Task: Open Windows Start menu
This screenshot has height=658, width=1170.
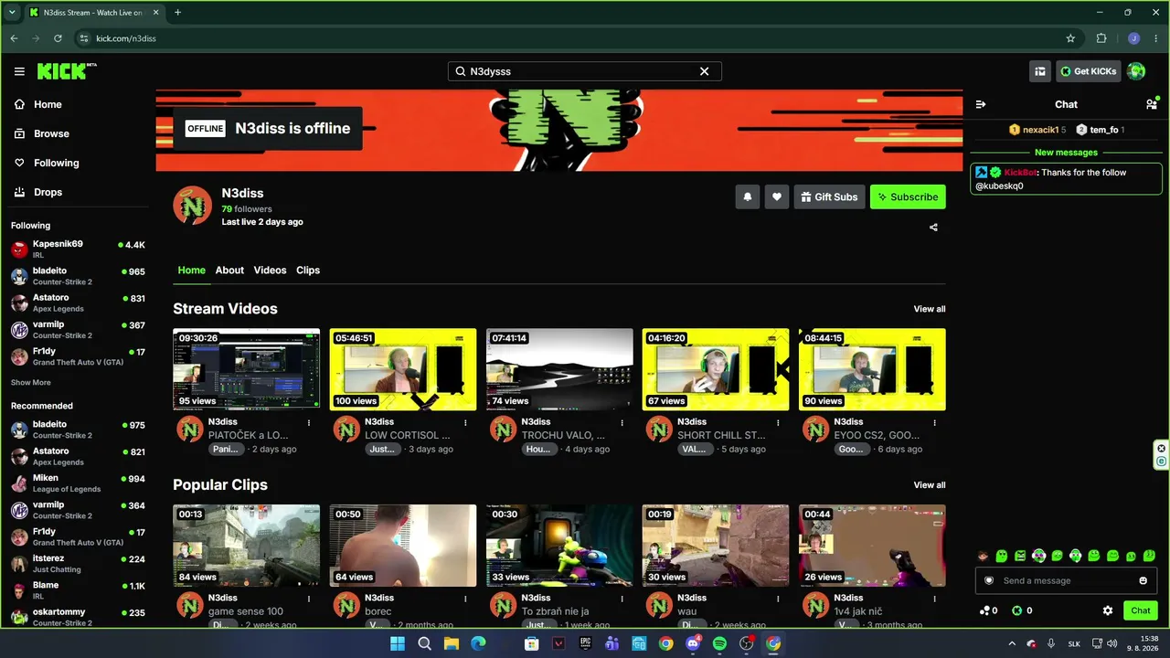Action: (x=398, y=643)
